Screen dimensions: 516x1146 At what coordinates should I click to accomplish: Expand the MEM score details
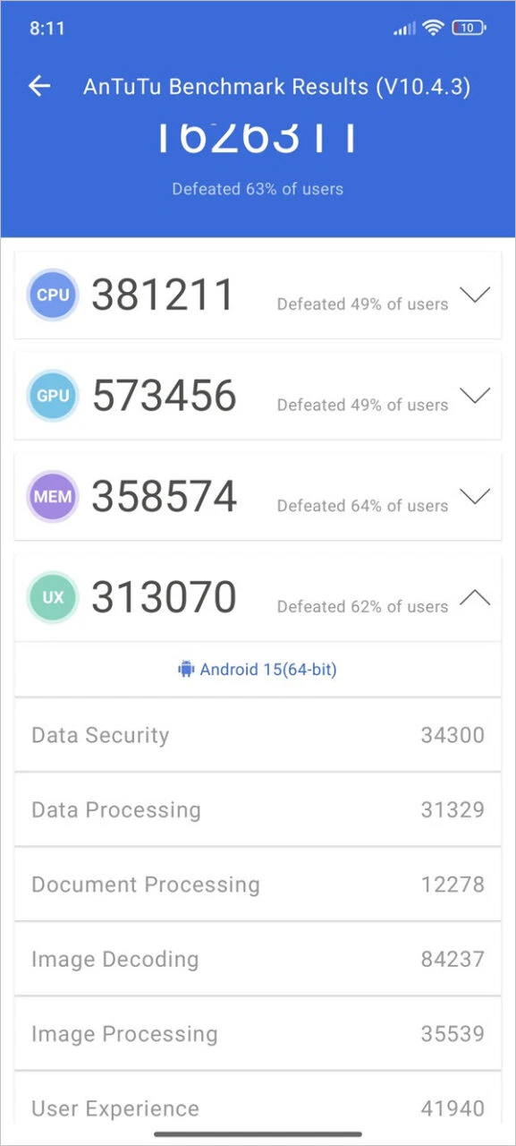click(476, 497)
